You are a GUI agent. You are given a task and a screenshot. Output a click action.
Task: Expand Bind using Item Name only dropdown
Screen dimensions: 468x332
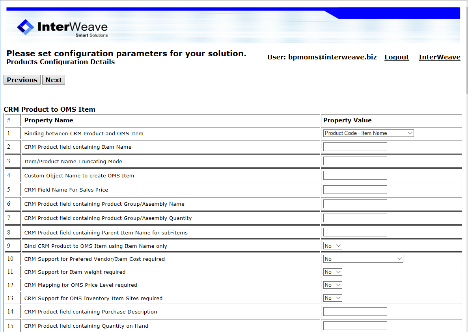332,246
